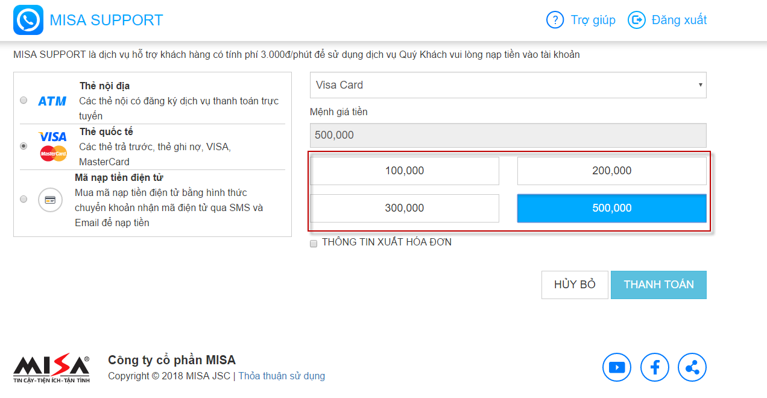Select the Mã nạp tiền điện tử radio
Image resolution: width=767 pixels, height=398 pixels.
coord(24,199)
